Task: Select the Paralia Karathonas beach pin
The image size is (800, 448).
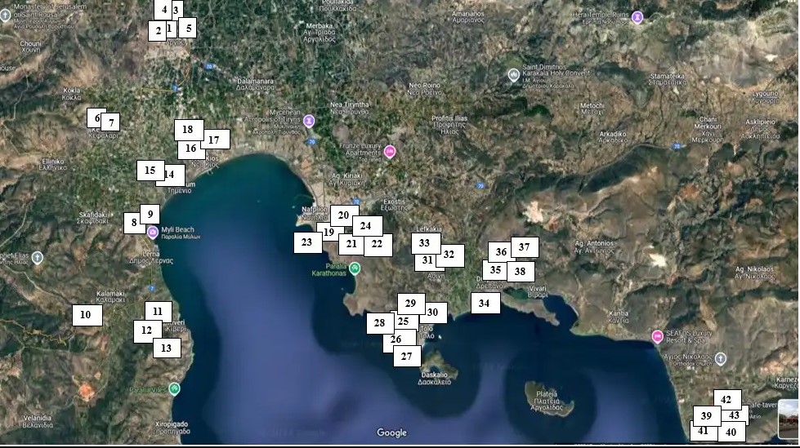Action: click(355, 268)
